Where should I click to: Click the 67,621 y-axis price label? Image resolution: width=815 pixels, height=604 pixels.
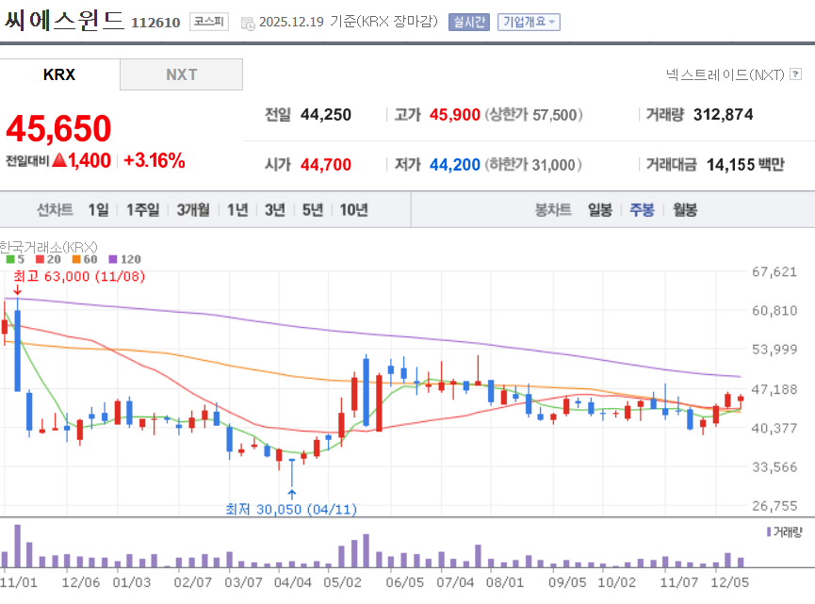[774, 271]
